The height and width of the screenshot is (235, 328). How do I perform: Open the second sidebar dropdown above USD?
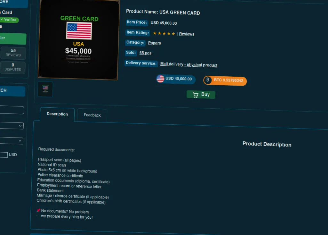(x=11, y=141)
